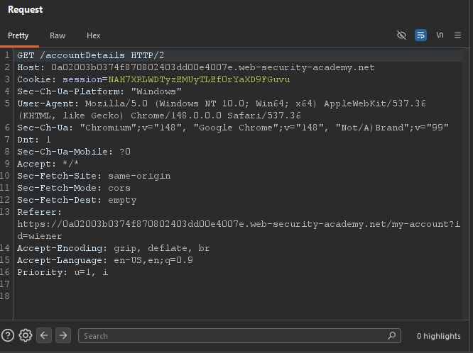Screen dimensions: 473x353
Task: Click the magnifier icon in search box
Action: pos(391,335)
